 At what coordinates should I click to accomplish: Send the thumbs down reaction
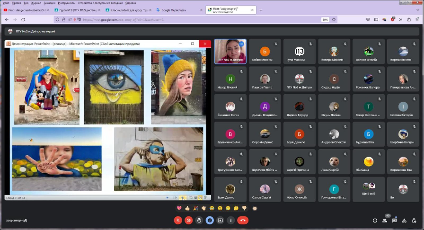244,208
